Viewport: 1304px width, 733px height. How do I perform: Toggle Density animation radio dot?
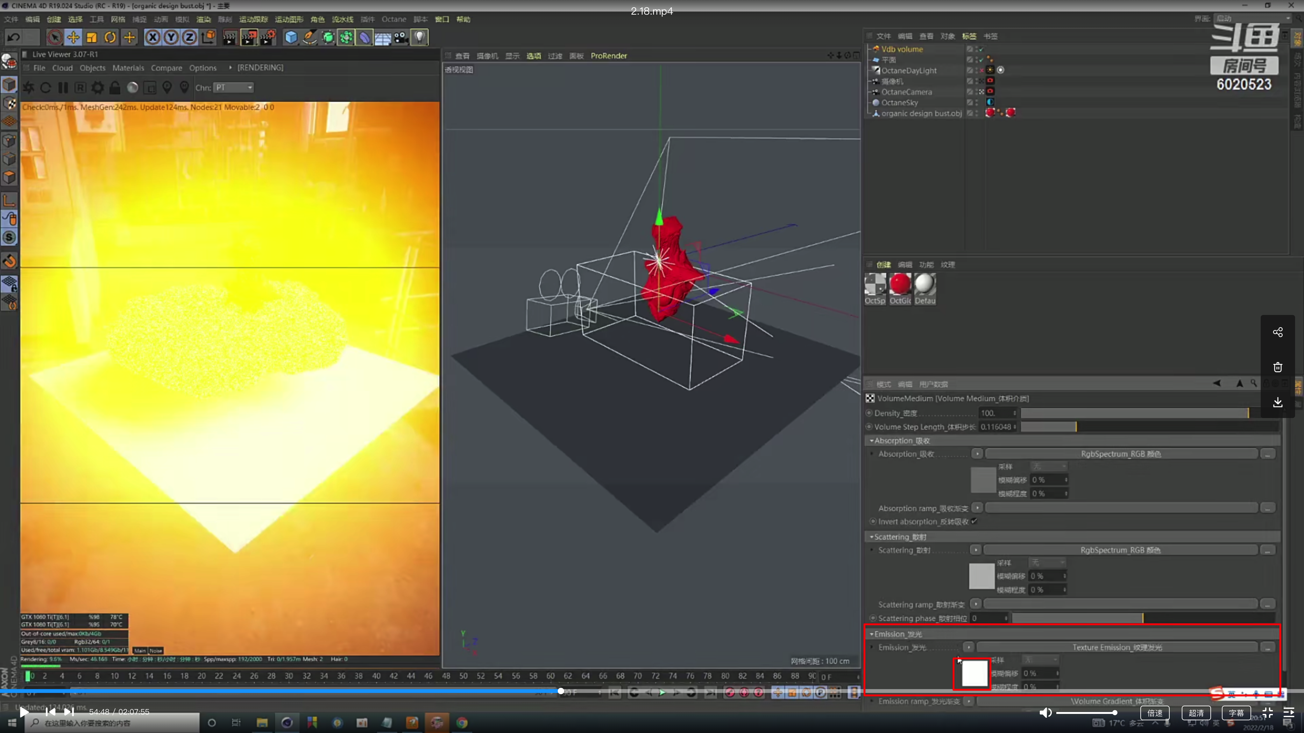tap(870, 413)
